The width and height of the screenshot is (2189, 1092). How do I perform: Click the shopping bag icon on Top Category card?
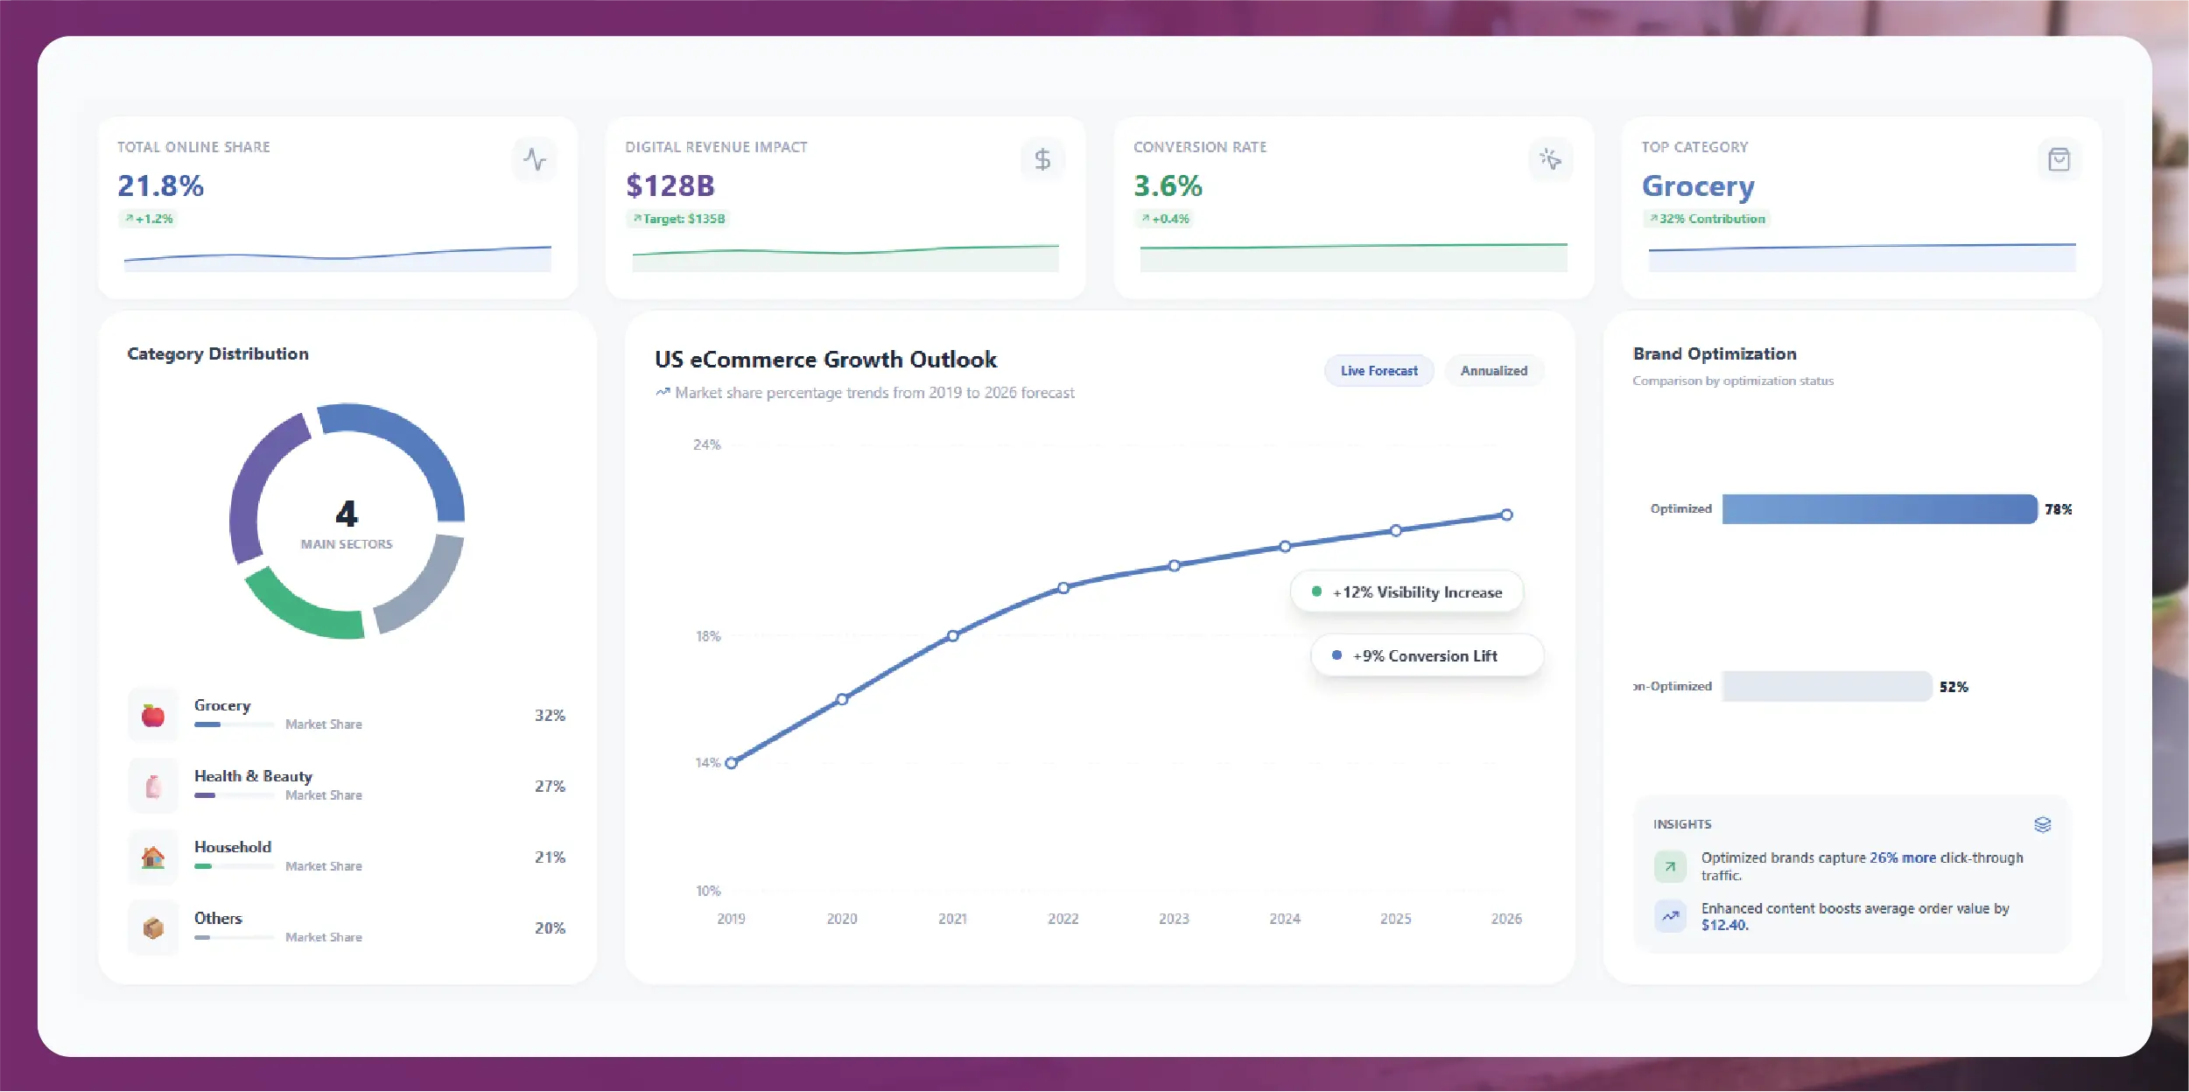coord(2059,159)
